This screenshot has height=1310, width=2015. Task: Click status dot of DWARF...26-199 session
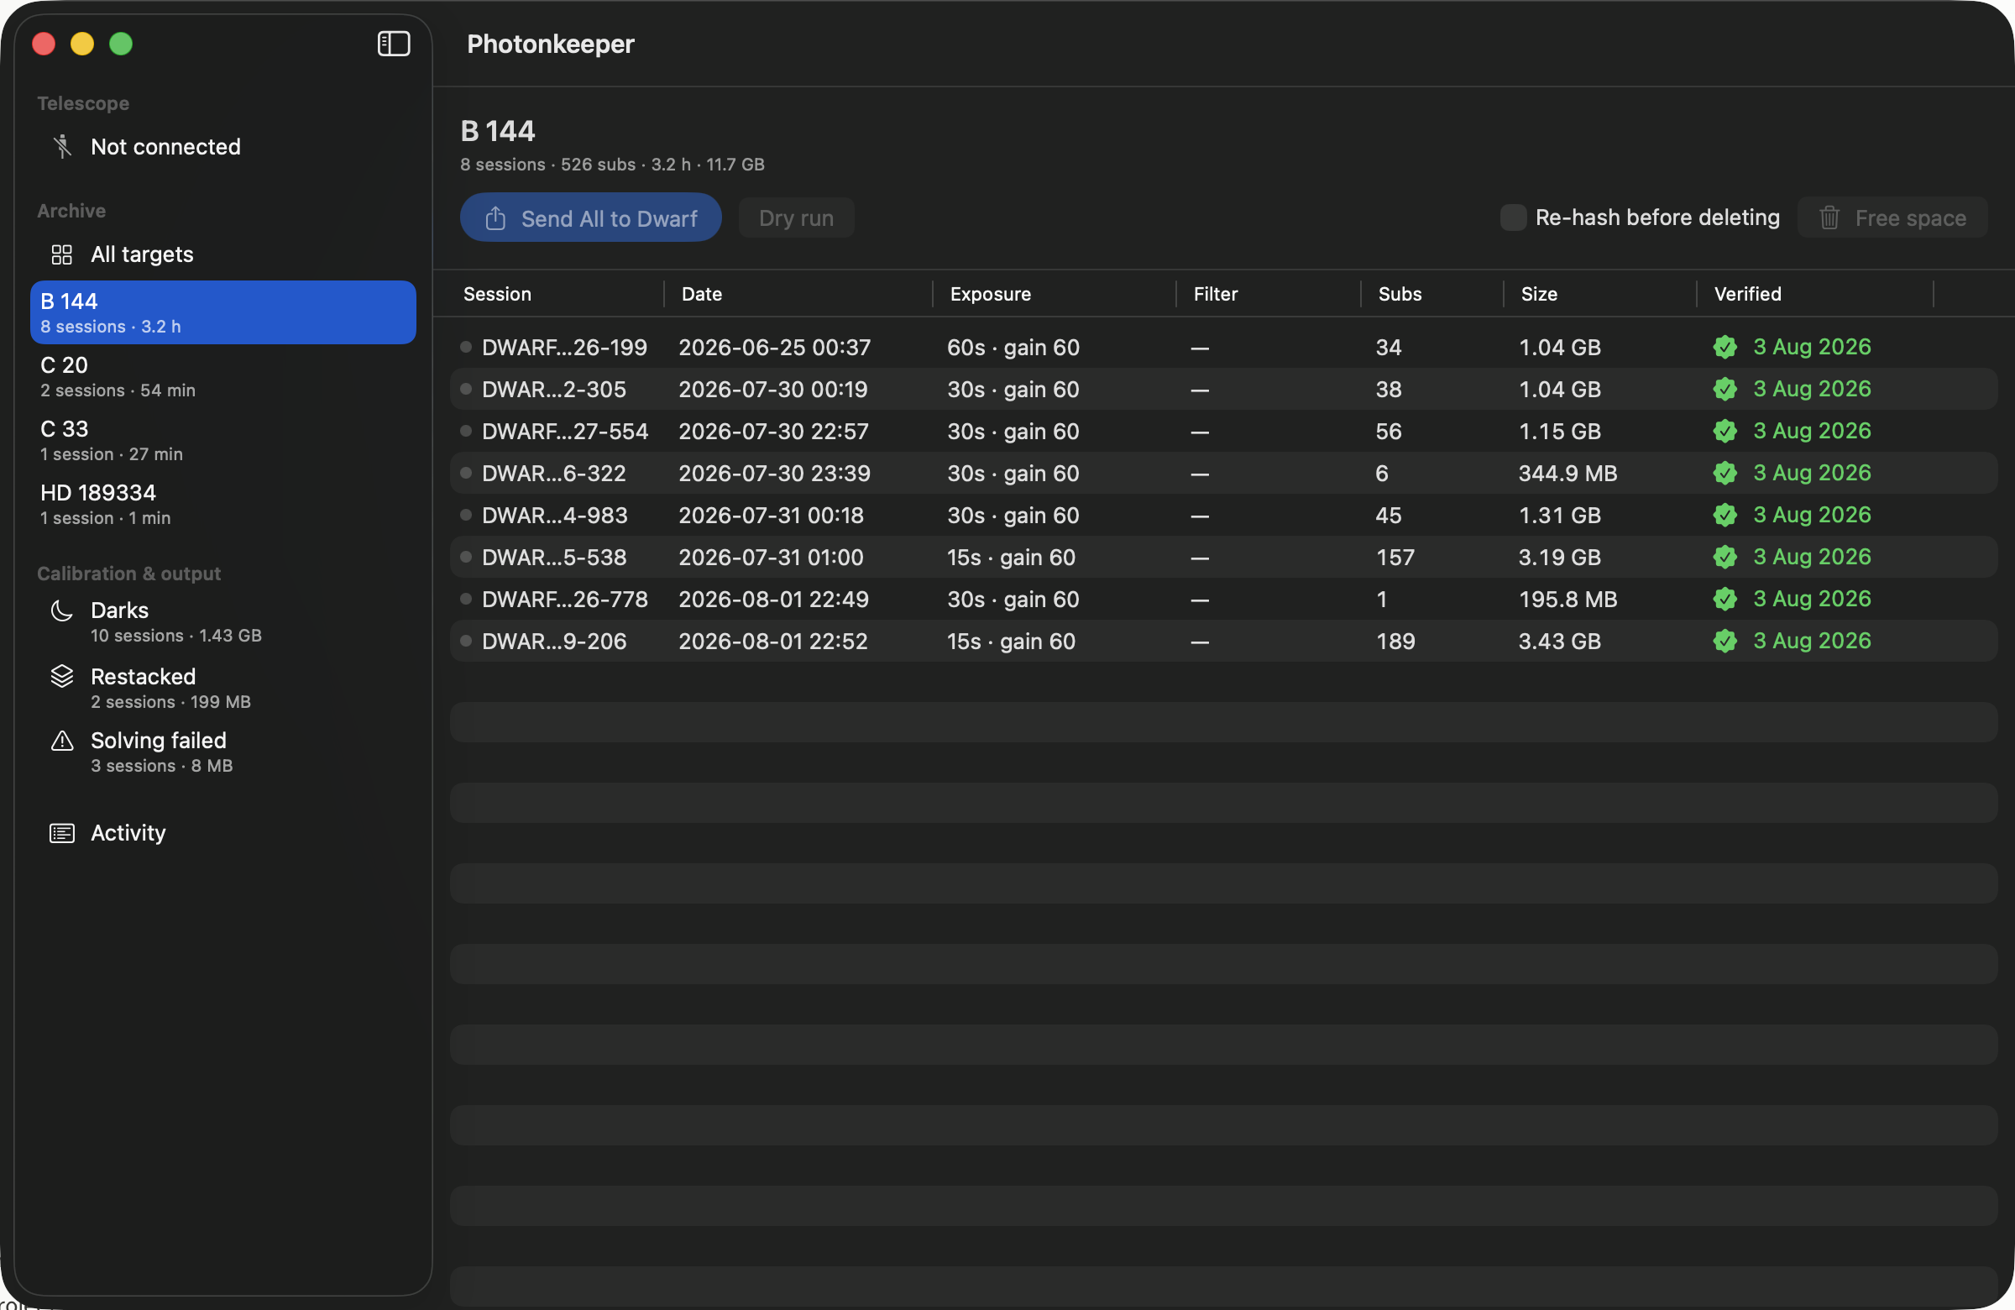tap(466, 346)
